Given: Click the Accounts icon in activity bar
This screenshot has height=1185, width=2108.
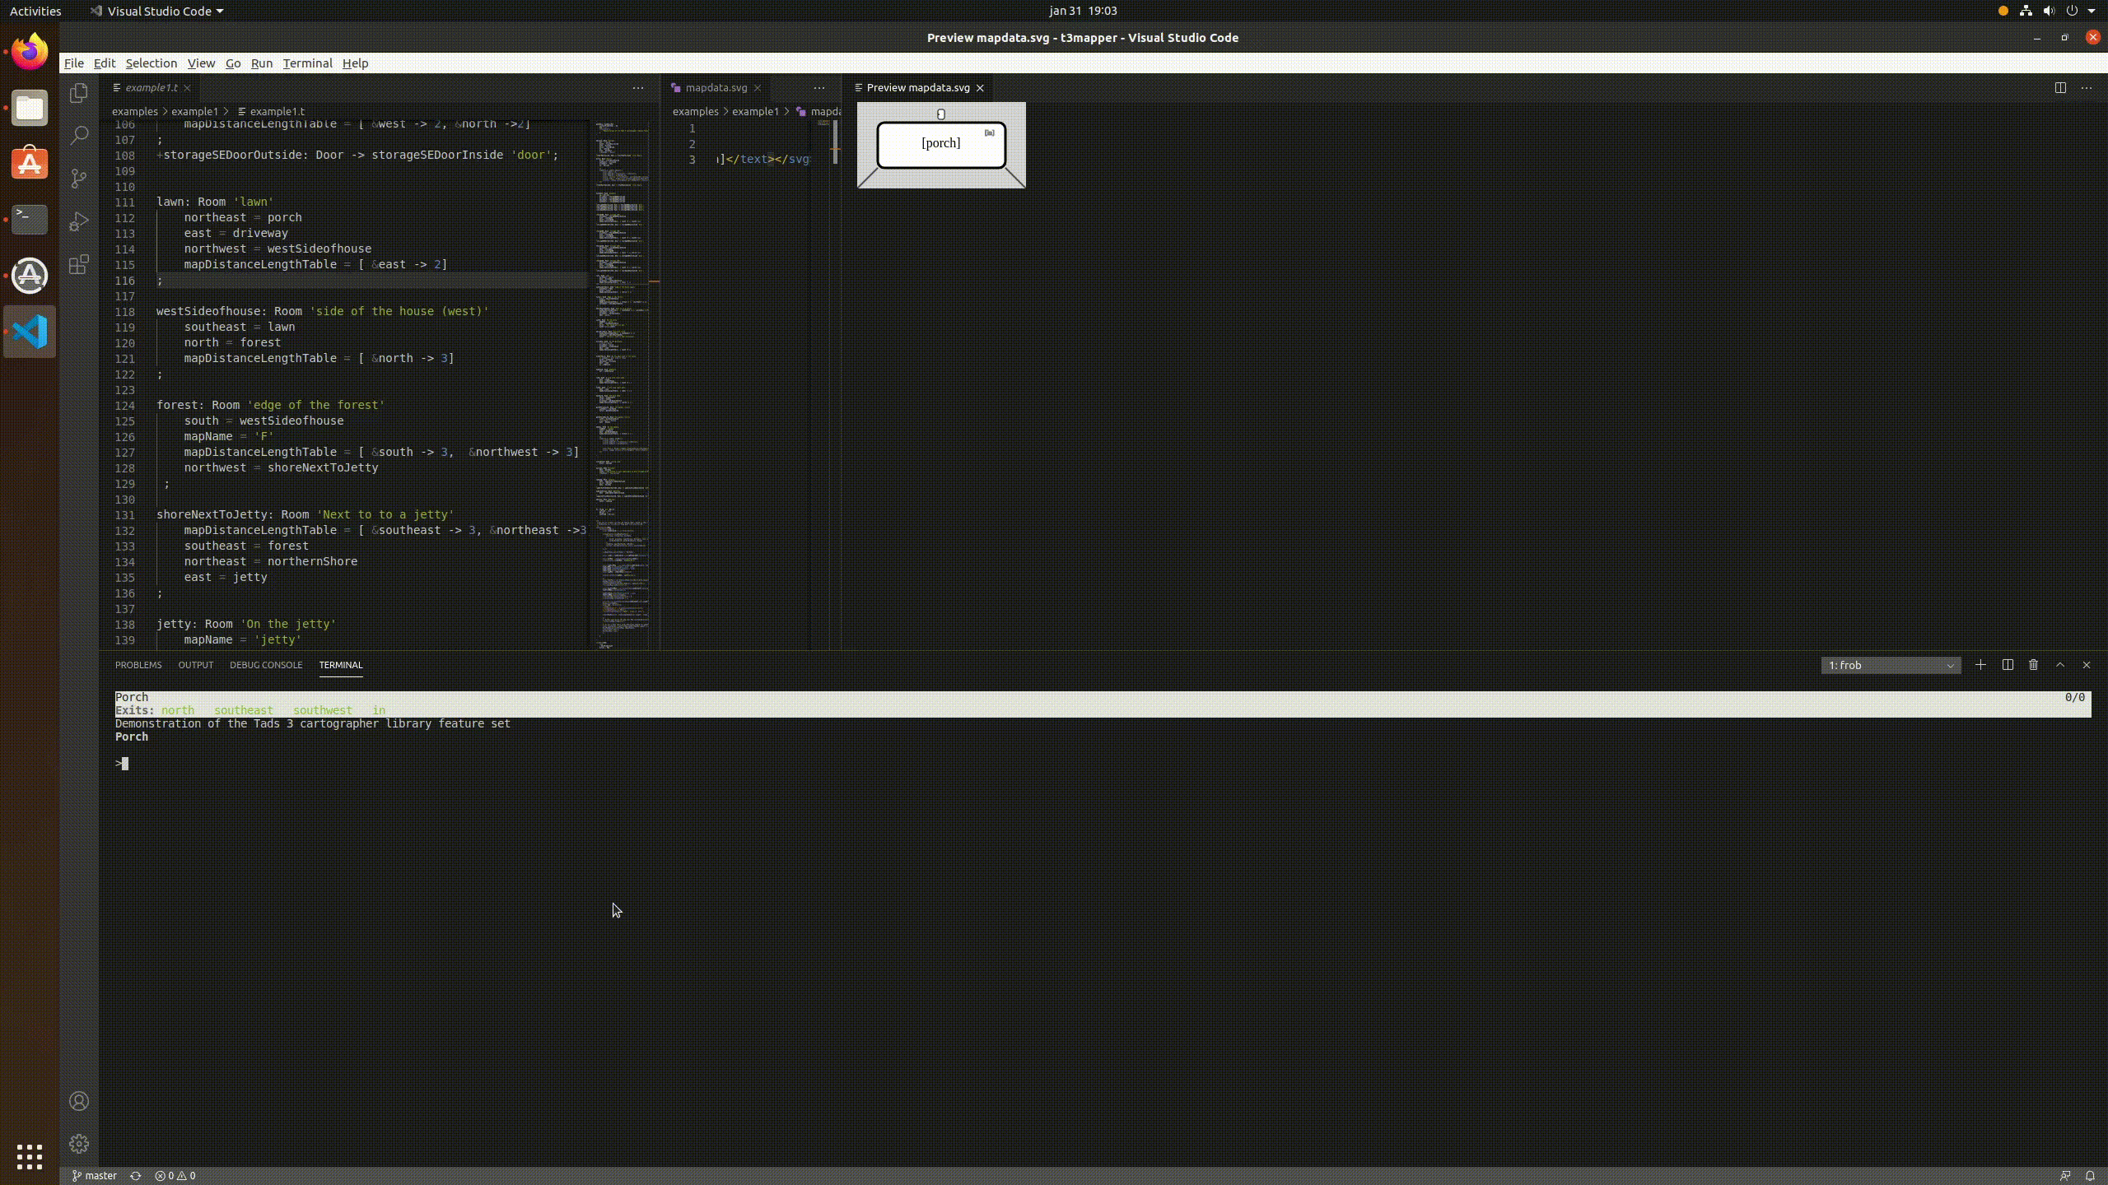Looking at the screenshot, I should click(79, 1101).
